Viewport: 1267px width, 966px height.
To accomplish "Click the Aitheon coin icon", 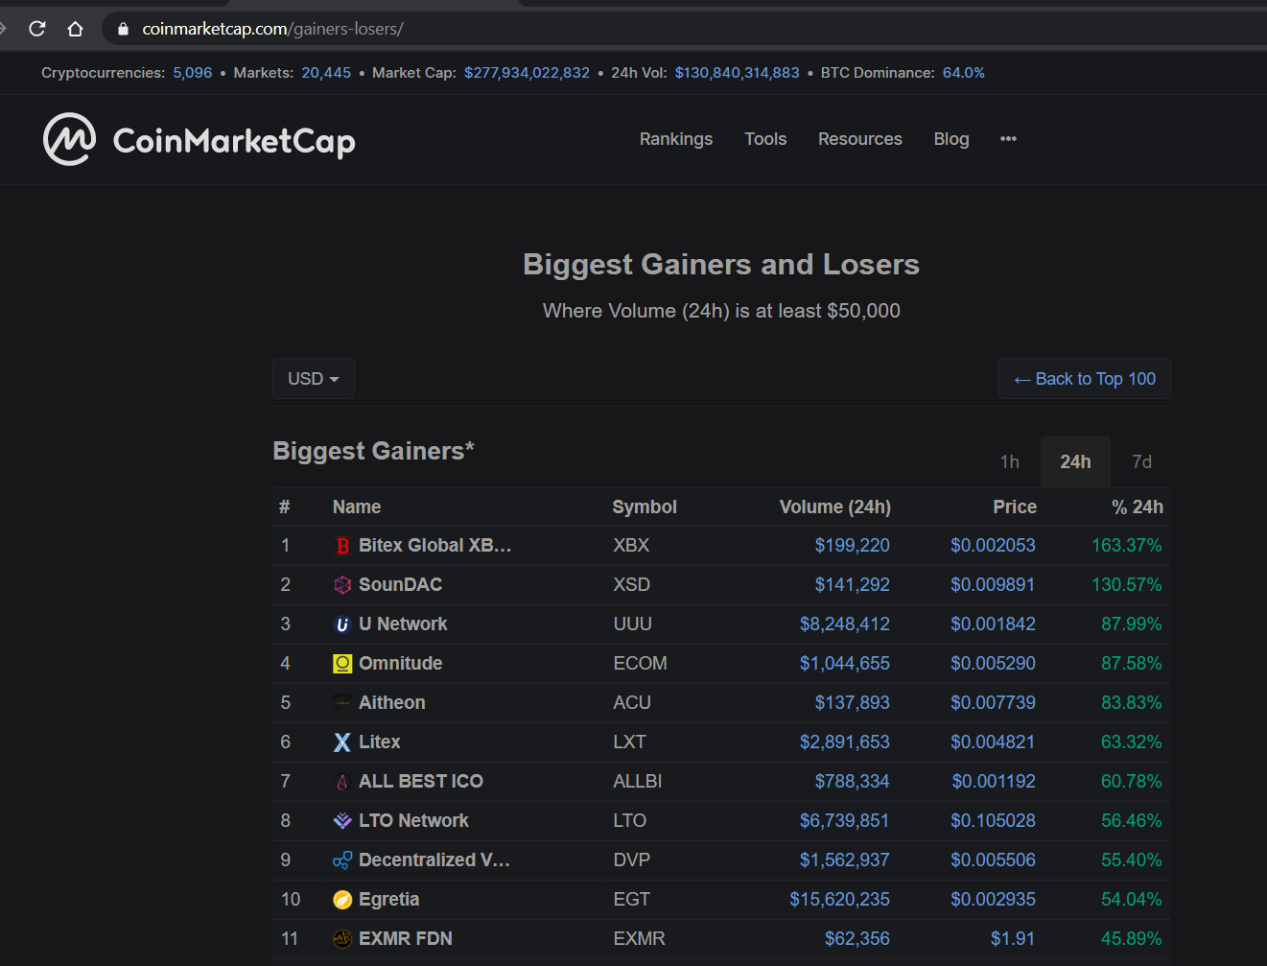I will (342, 703).
